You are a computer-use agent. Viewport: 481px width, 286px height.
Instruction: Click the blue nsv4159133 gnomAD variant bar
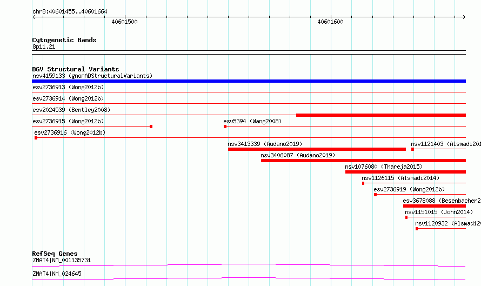[249, 81]
